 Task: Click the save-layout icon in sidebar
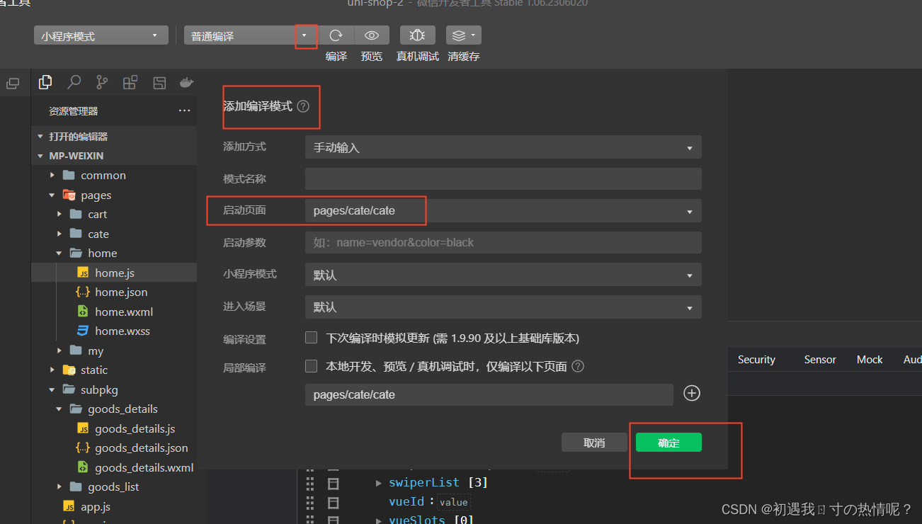(x=159, y=82)
